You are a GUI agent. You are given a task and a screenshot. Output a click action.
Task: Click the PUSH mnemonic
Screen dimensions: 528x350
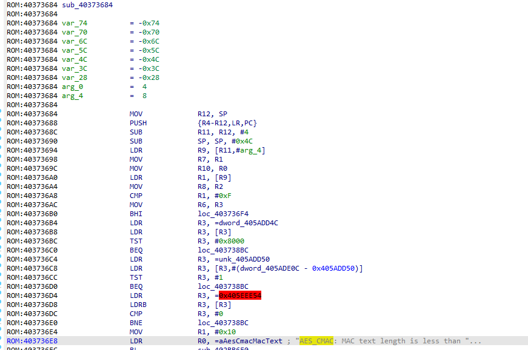tap(138, 123)
